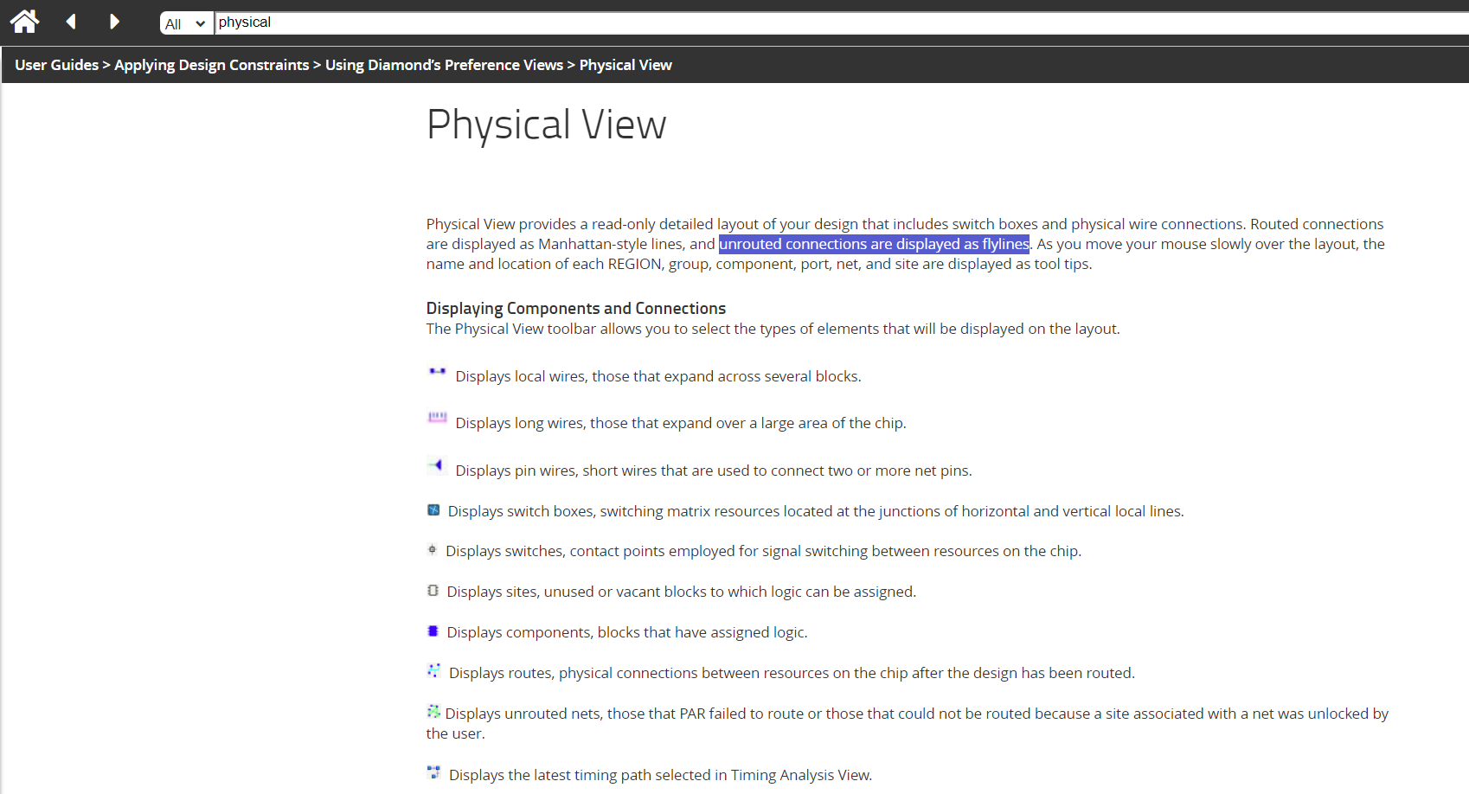
Task: Click 'Displays switches, contact points' description text
Action: (763, 551)
